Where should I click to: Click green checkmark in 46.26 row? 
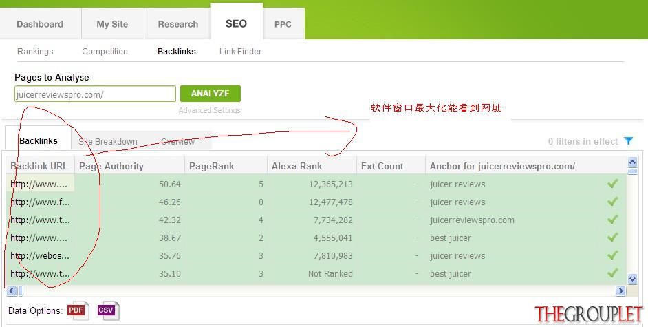click(613, 201)
